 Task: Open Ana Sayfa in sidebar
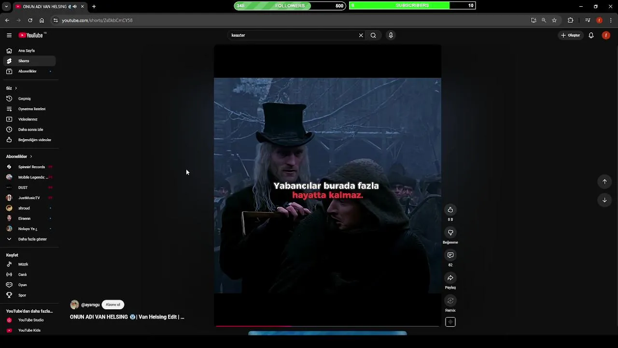point(29,51)
